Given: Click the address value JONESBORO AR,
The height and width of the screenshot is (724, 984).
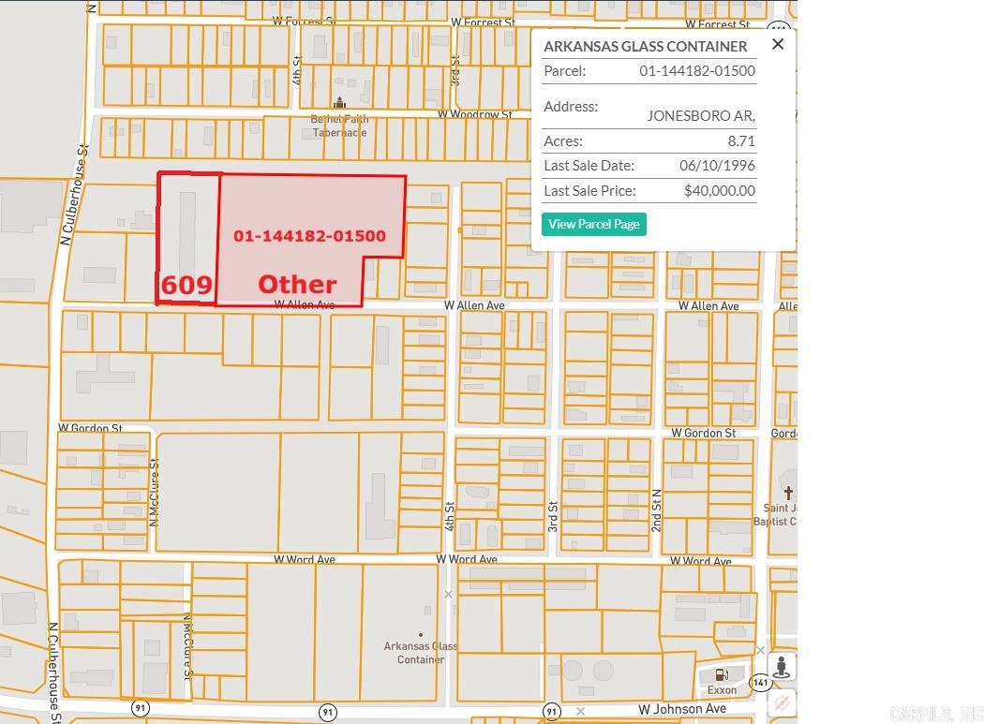Looking at the screenshot, I should [701, 115].
